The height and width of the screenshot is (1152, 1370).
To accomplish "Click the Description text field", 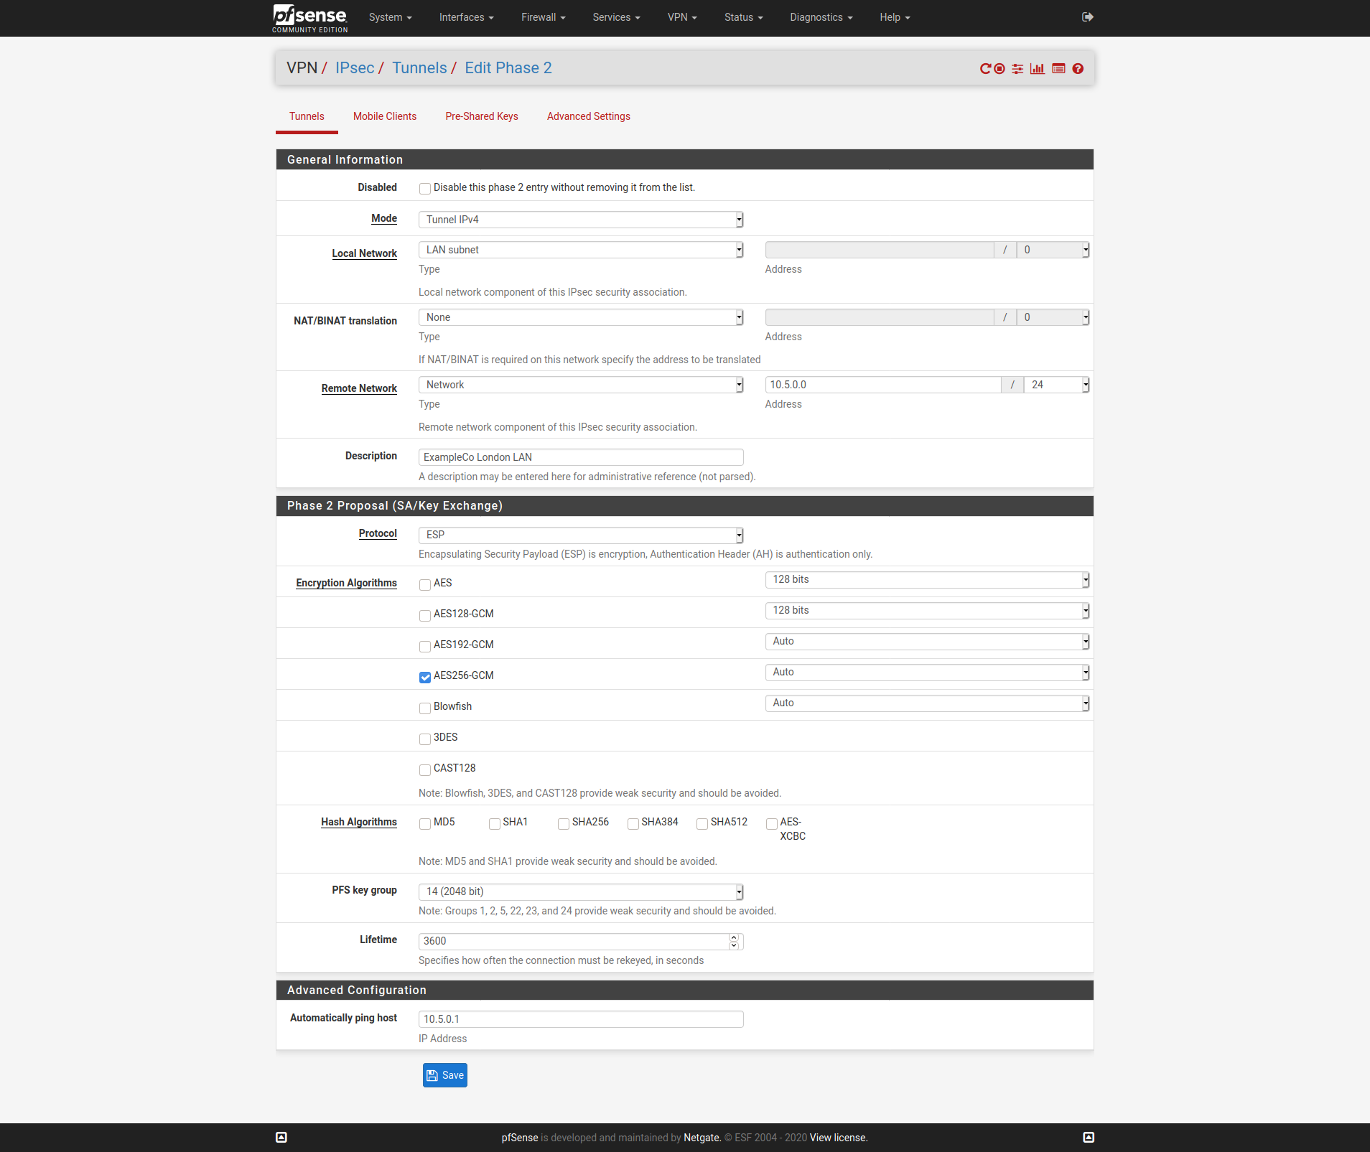I will click(580, 457).
